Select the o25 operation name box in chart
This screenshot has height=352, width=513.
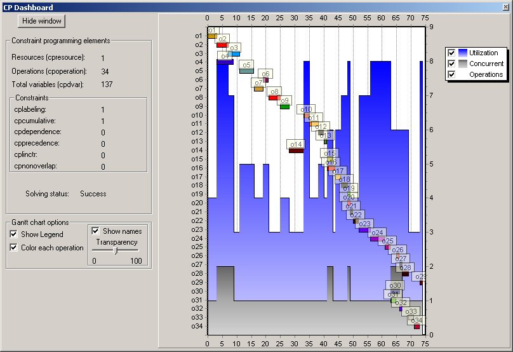388,241
